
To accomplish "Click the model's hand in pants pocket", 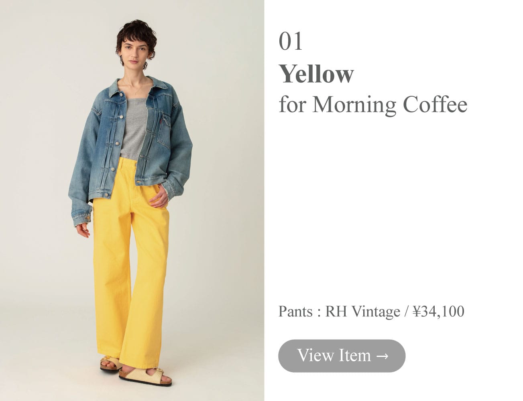I will pyautogui.click(x=161, y=196).
